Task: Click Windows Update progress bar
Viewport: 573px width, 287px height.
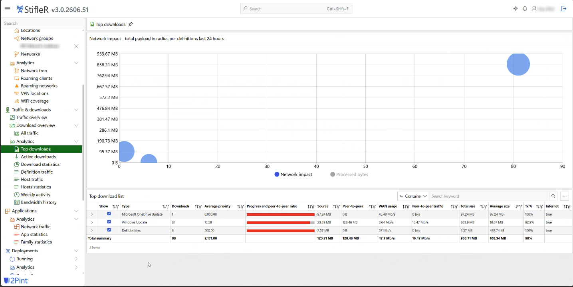Action: 281,222
